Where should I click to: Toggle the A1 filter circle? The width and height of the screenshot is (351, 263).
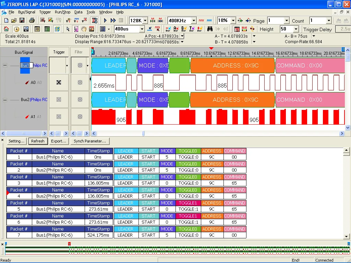tap(80, 116)
